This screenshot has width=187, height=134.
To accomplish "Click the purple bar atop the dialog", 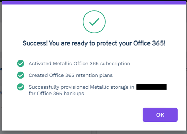I will (94, 3).
